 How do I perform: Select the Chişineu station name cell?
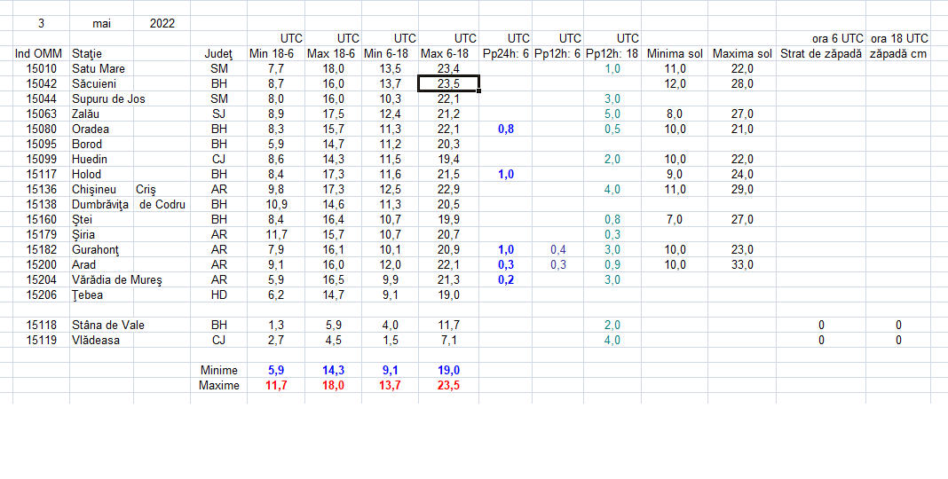point(101,190)
